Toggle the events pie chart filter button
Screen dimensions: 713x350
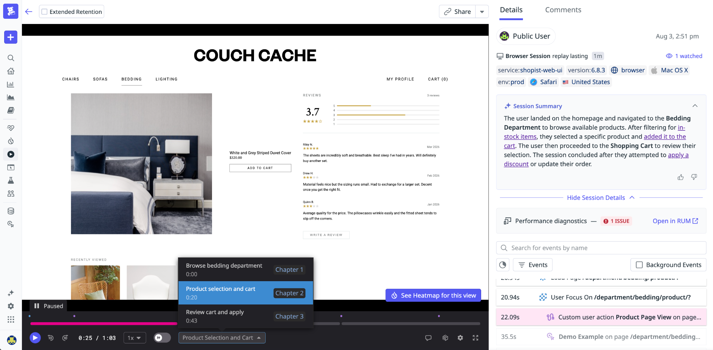(503, 265)
